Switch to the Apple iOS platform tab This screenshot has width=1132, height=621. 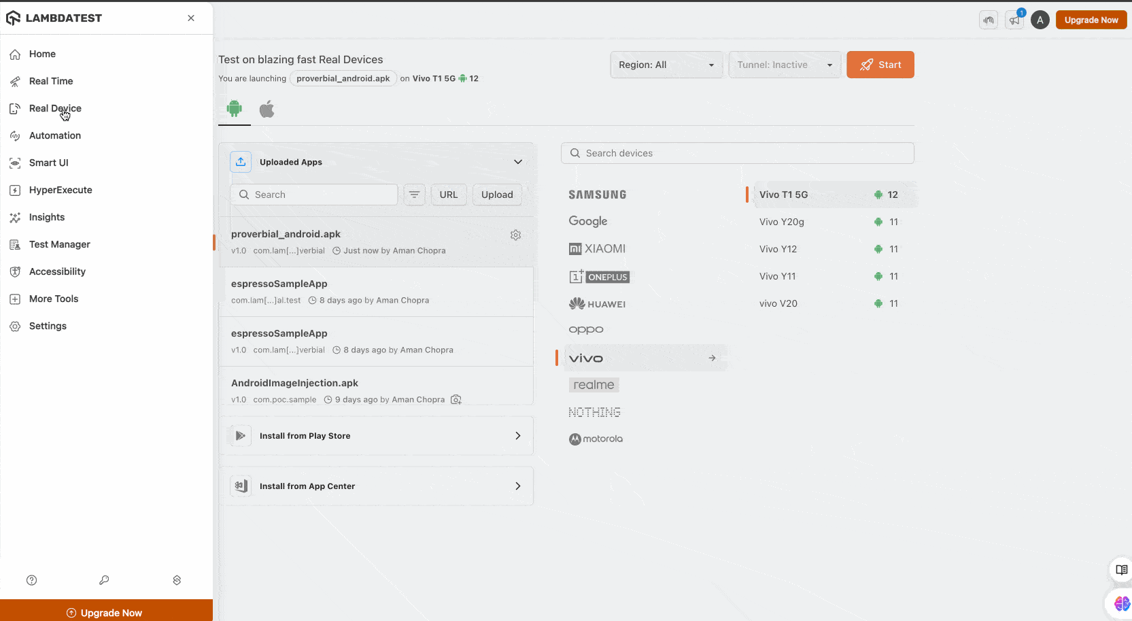(267, 109)
